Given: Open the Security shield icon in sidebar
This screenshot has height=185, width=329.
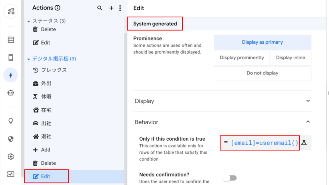Looking at the screenshot, I should (11, 139).
